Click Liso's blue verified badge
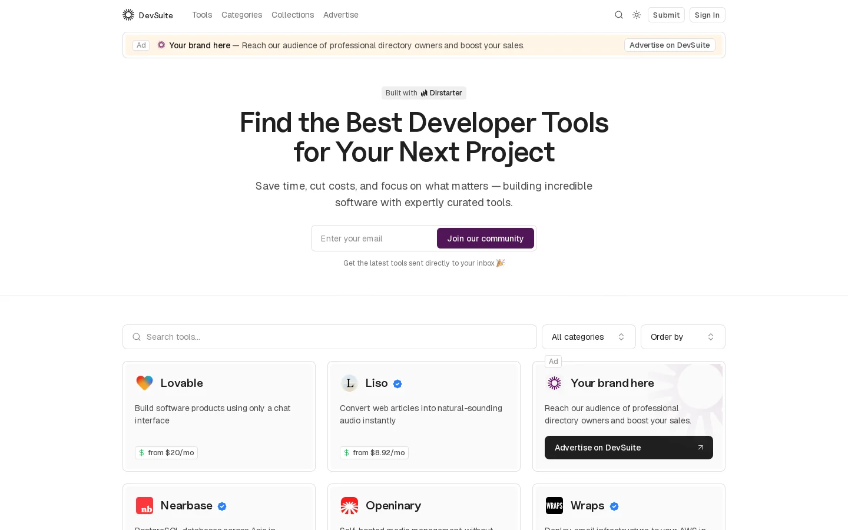This screenshot has width=848, height=530. tap(397, 384)
